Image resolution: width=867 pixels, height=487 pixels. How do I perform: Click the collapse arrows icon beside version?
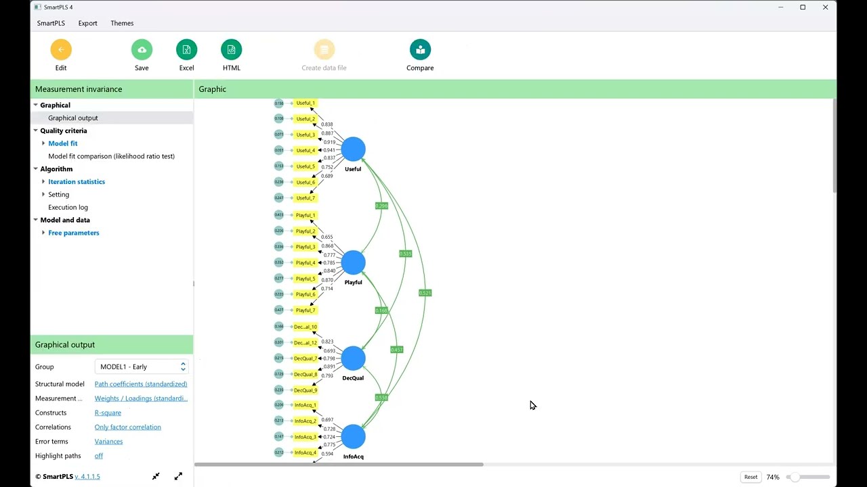(156, 476)
